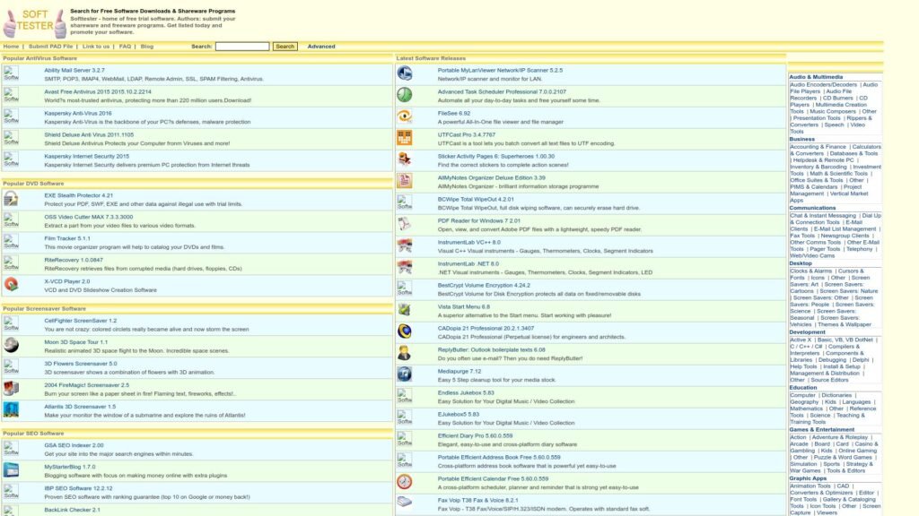Click the AllMyNotes Organizer icon

point(405,181)
